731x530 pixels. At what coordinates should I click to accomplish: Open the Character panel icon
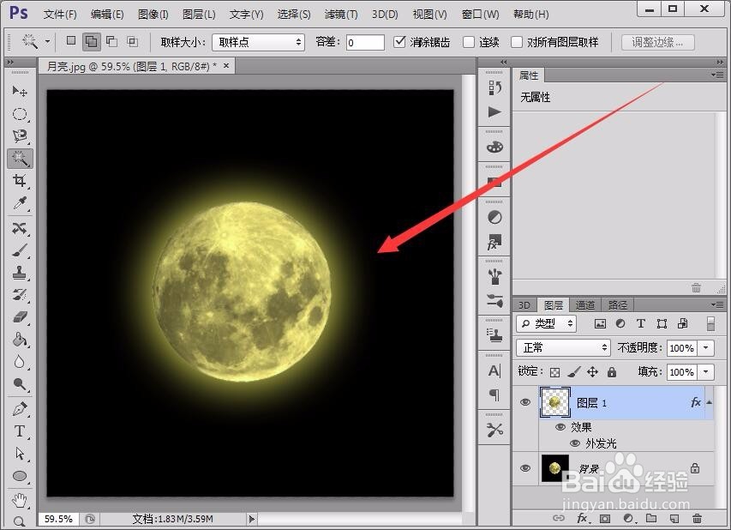coord(494,370)
